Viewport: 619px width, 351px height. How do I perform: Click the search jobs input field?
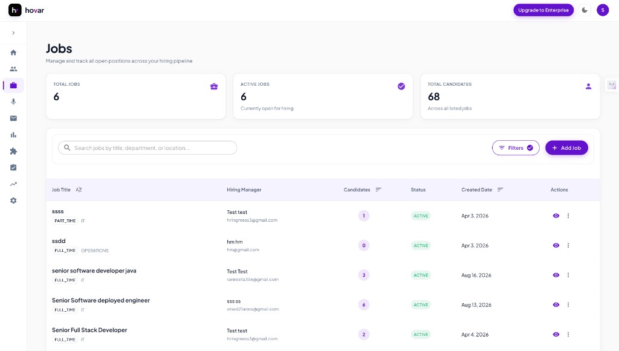pyautogui.click(x=147, y=148)
